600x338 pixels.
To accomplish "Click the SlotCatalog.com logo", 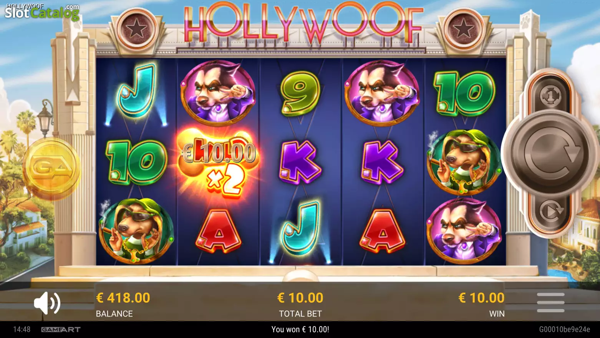I will tap(42, 12).
